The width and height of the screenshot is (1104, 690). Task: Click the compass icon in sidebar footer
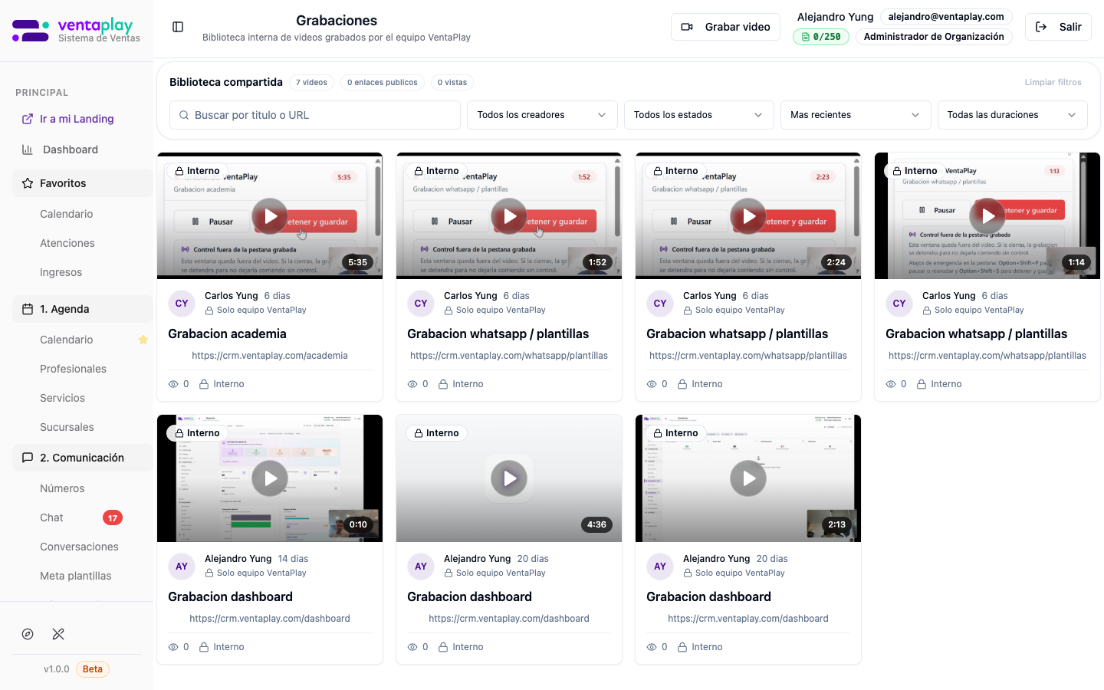pyautogui.click(x=28, y=634)
